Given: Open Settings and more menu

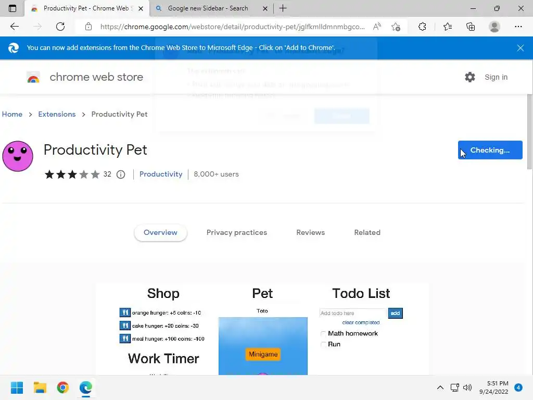Looking at the screenshot, I should coord(518,27).
